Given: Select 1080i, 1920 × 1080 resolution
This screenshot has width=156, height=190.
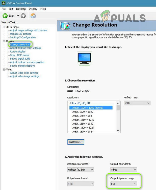Looking at the screenshot, I should 83,111.
